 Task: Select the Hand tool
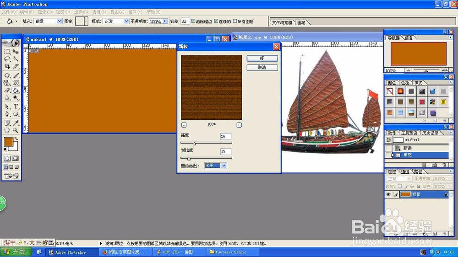(x=7, y=130)
